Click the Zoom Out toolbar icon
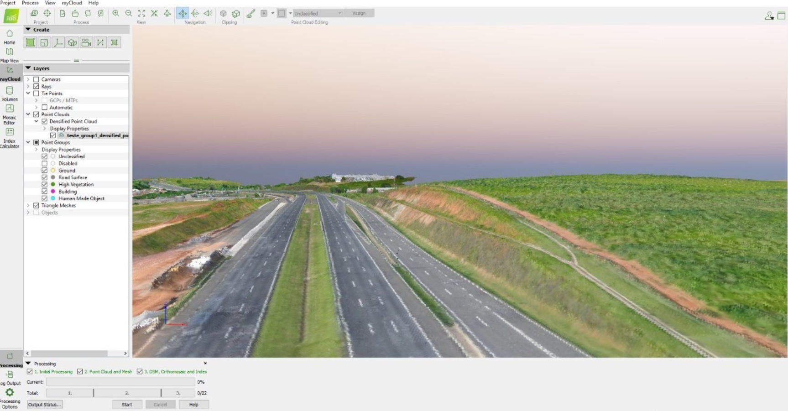 (x=129, y=13)
